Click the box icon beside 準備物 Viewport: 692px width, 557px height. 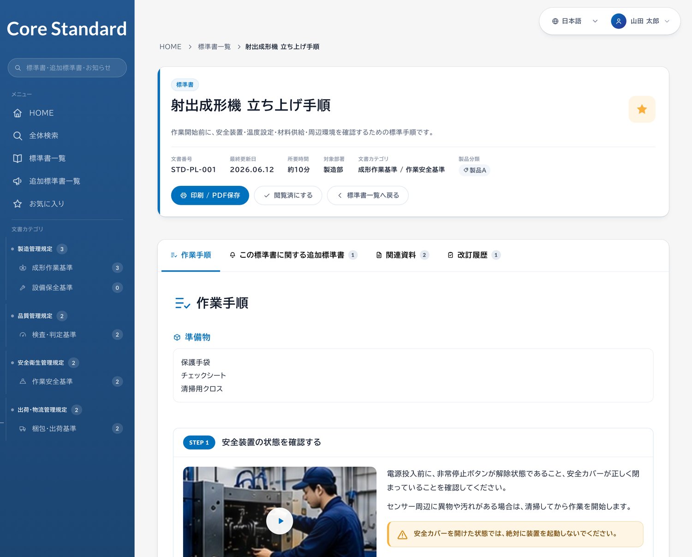[x=177, y=338]
